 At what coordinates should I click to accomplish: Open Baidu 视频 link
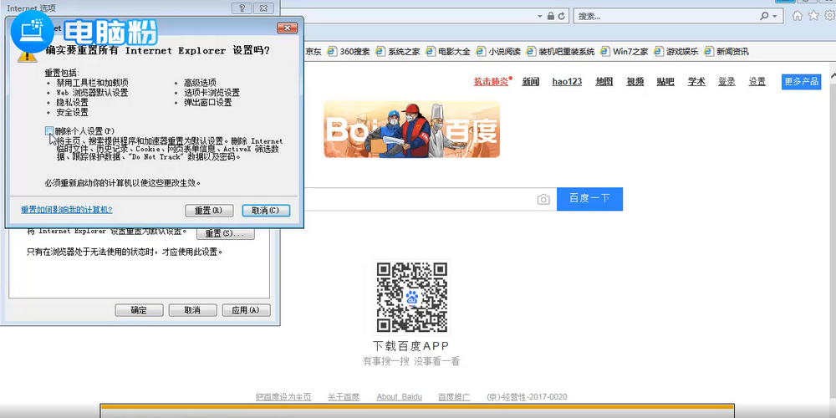click(x=635, y=82)
